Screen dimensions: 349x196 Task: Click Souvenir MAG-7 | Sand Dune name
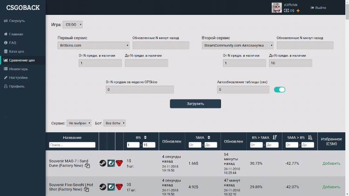pos(68,163)
